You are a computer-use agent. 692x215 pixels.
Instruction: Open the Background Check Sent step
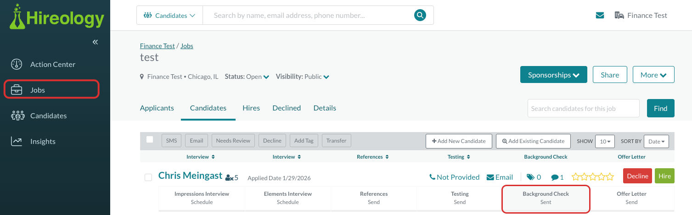[546, 198]
